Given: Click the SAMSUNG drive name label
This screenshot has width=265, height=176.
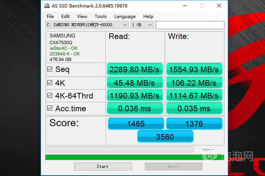Looking at the screenshot, I should click(x=62, y=36).
